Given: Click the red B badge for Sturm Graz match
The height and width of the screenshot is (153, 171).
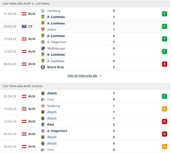Looking at the screenshot, I should point(164,64).
